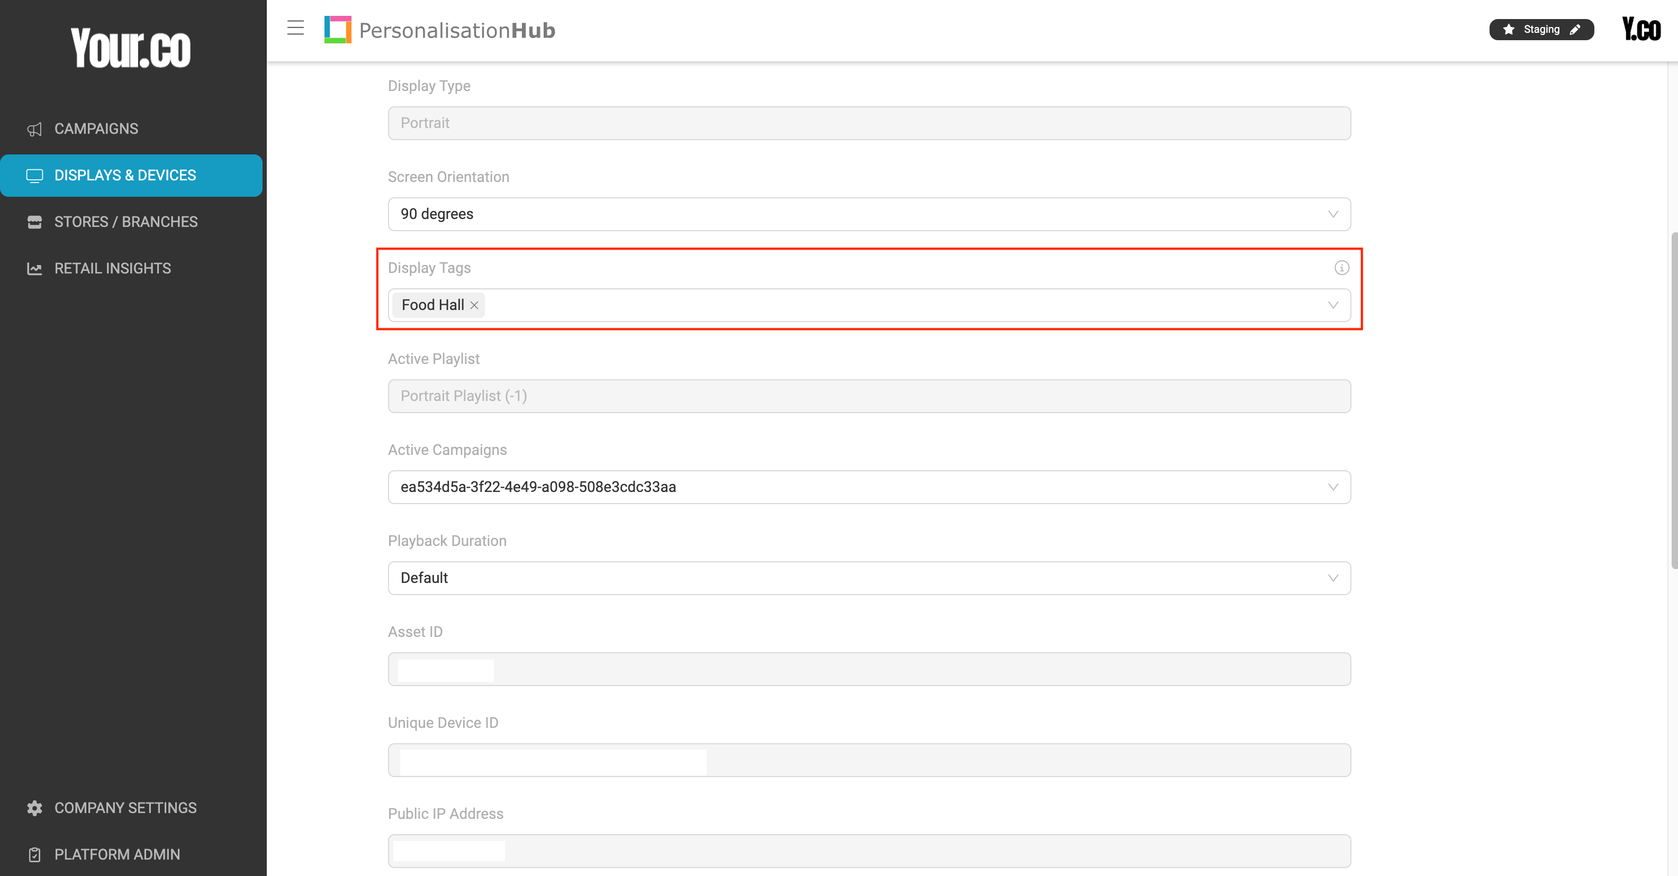This screenshot has width=1678, height=876.
Task: Click the Retail Insights chart icon
Action: point(34,269)
